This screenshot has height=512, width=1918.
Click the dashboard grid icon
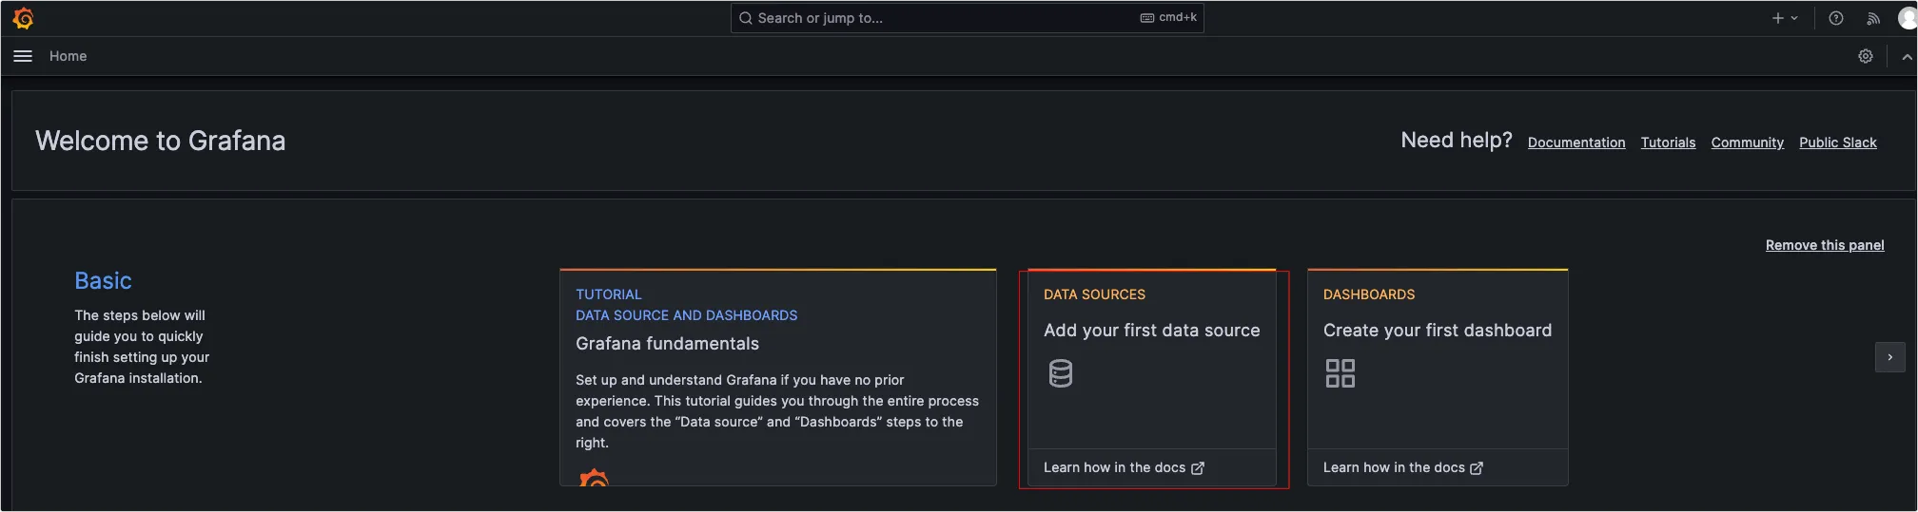click(x=1340, y=373)
